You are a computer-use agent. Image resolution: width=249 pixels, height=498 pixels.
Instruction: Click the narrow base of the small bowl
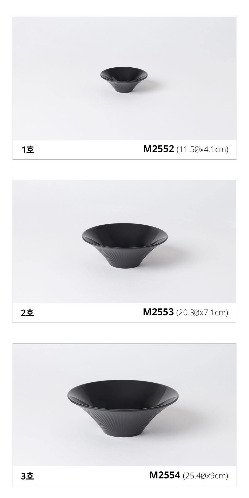click(123, 91)
